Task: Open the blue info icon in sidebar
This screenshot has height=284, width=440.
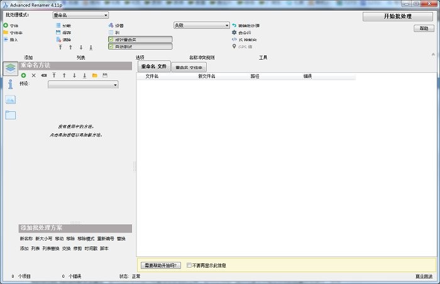Action: pyautogui.click(x=10, y=84)
